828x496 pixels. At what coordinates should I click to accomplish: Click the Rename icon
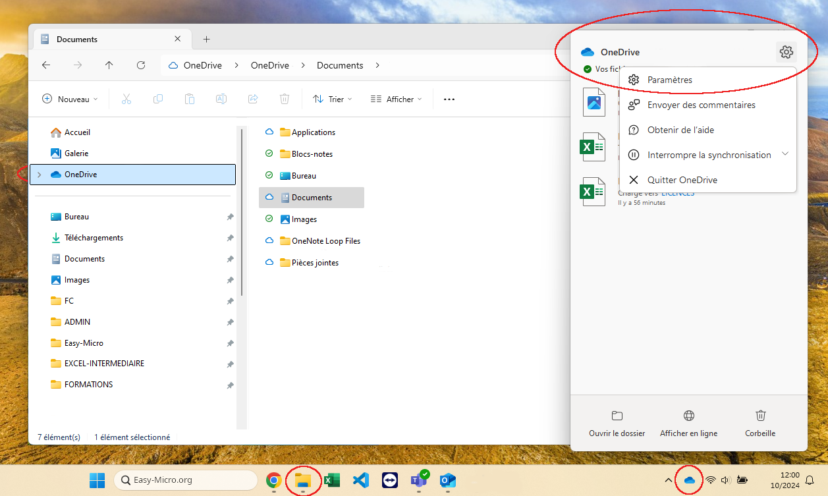pyautogui.click(x=221, y=99)
